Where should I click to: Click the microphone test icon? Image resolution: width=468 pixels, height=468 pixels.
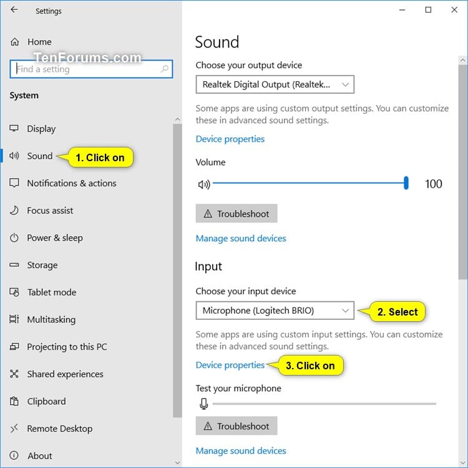(x=204, y=404)
